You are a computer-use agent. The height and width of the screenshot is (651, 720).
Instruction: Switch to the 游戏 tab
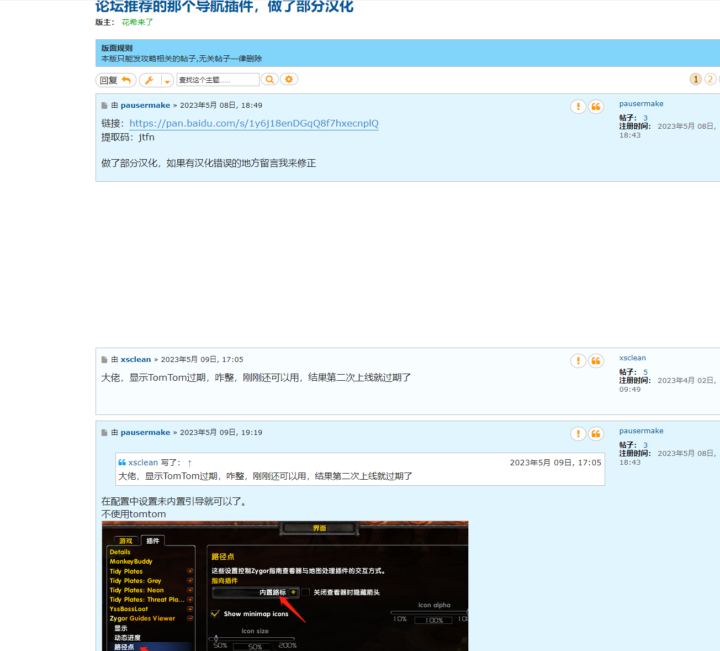point(126,541)
